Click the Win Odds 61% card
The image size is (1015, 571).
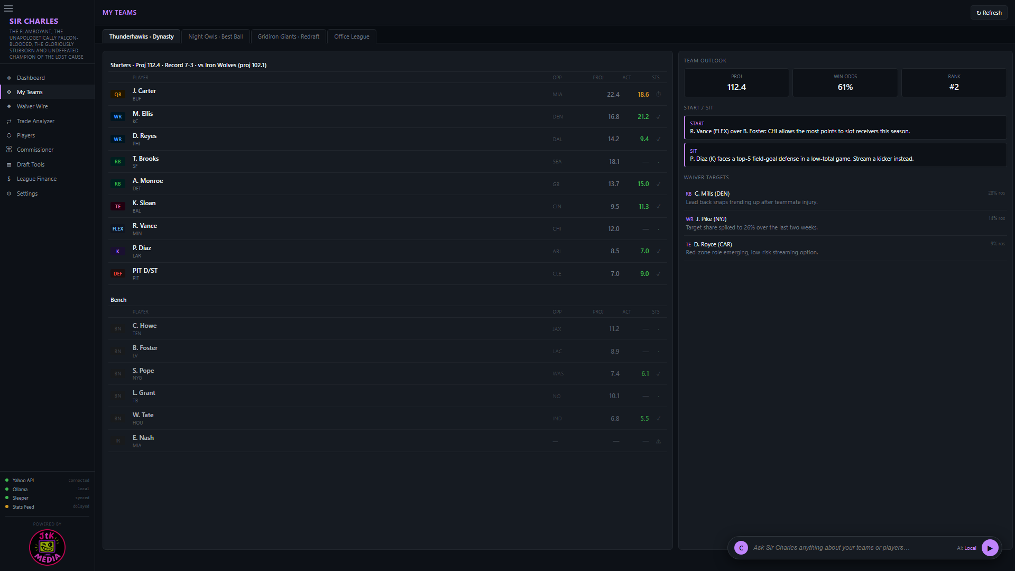click(845, 82)
